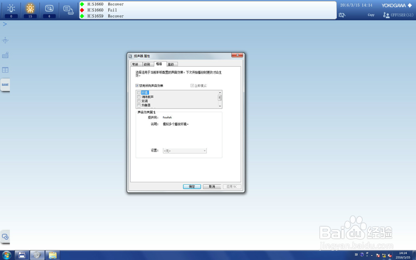The height and width of the screenshot is (260, 416).
Task: Select the HIS1660 Fail message text
Action: pyautogui.click(x=102, y=10)
